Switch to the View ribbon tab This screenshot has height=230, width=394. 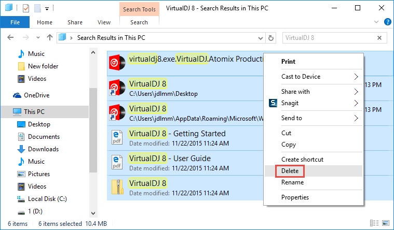(x=104, y=22)
